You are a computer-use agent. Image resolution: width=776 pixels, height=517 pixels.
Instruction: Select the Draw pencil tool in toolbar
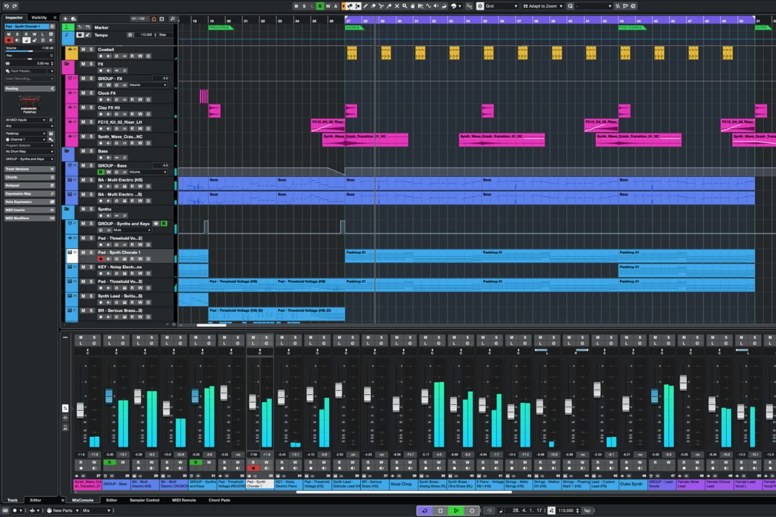click(x=365, y=6)
